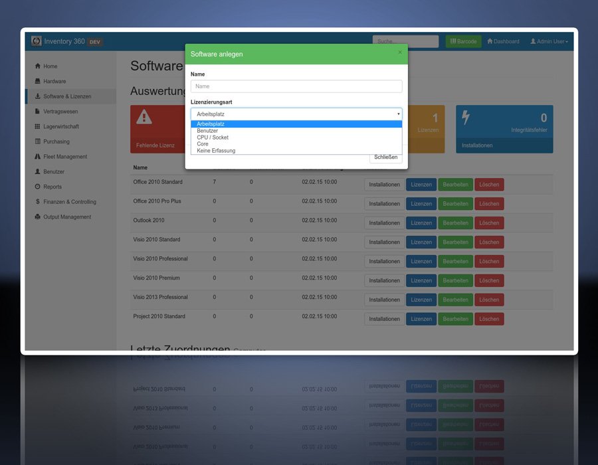Open the Dashboard link in top bar
Screen dimensions: 598x465
tap(503, 41)
